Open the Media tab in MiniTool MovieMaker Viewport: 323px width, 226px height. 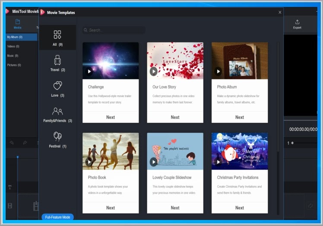pyautogui.click(x=18, y=24)
